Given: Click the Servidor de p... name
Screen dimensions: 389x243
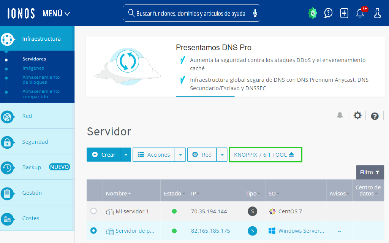Looking at the screenshot, I should [x=135, y=231].
